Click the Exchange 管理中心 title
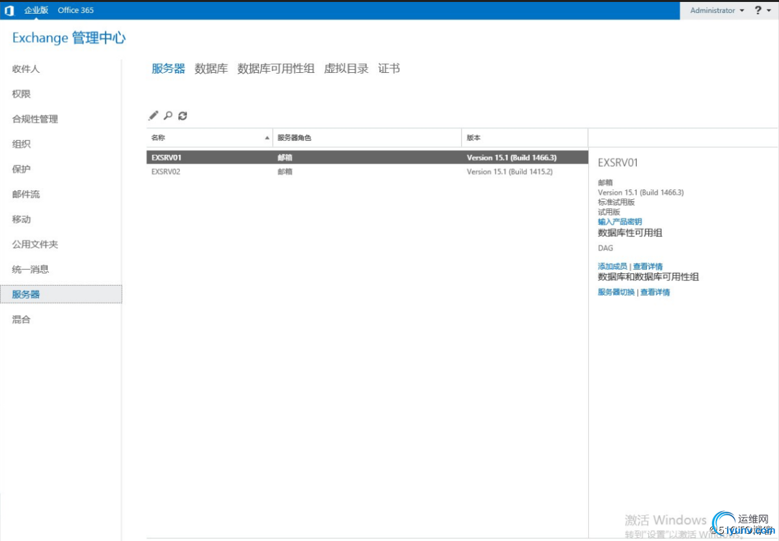This screenshot has height=541, width=779. click(x=69, y=38)
